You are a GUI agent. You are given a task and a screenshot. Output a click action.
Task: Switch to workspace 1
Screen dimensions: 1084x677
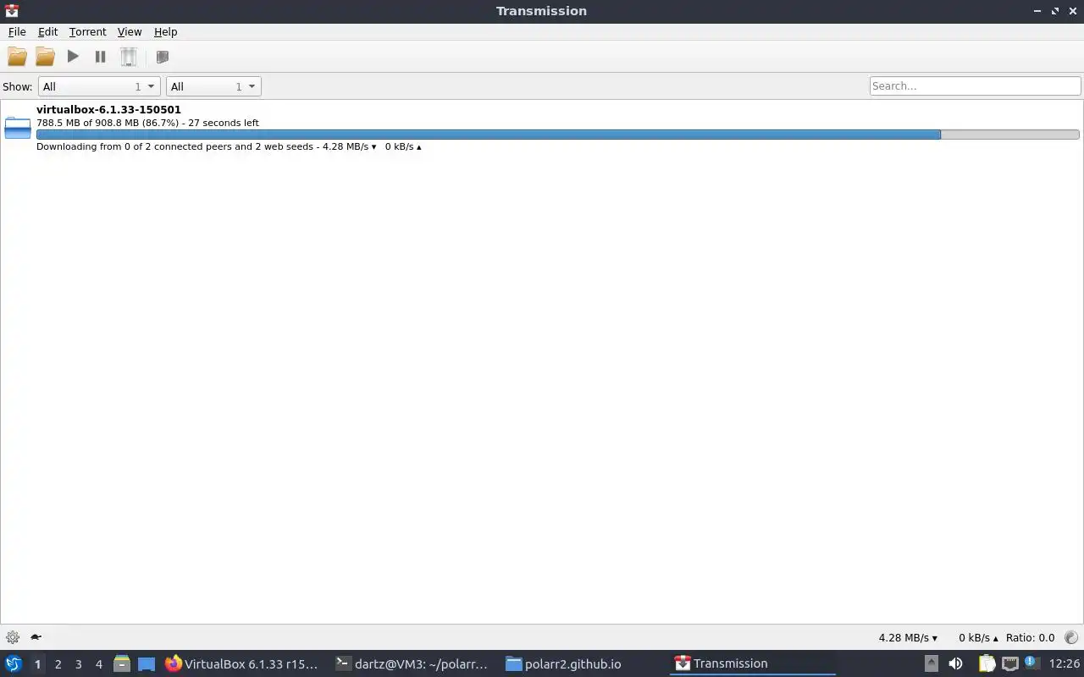click(37, 664)
